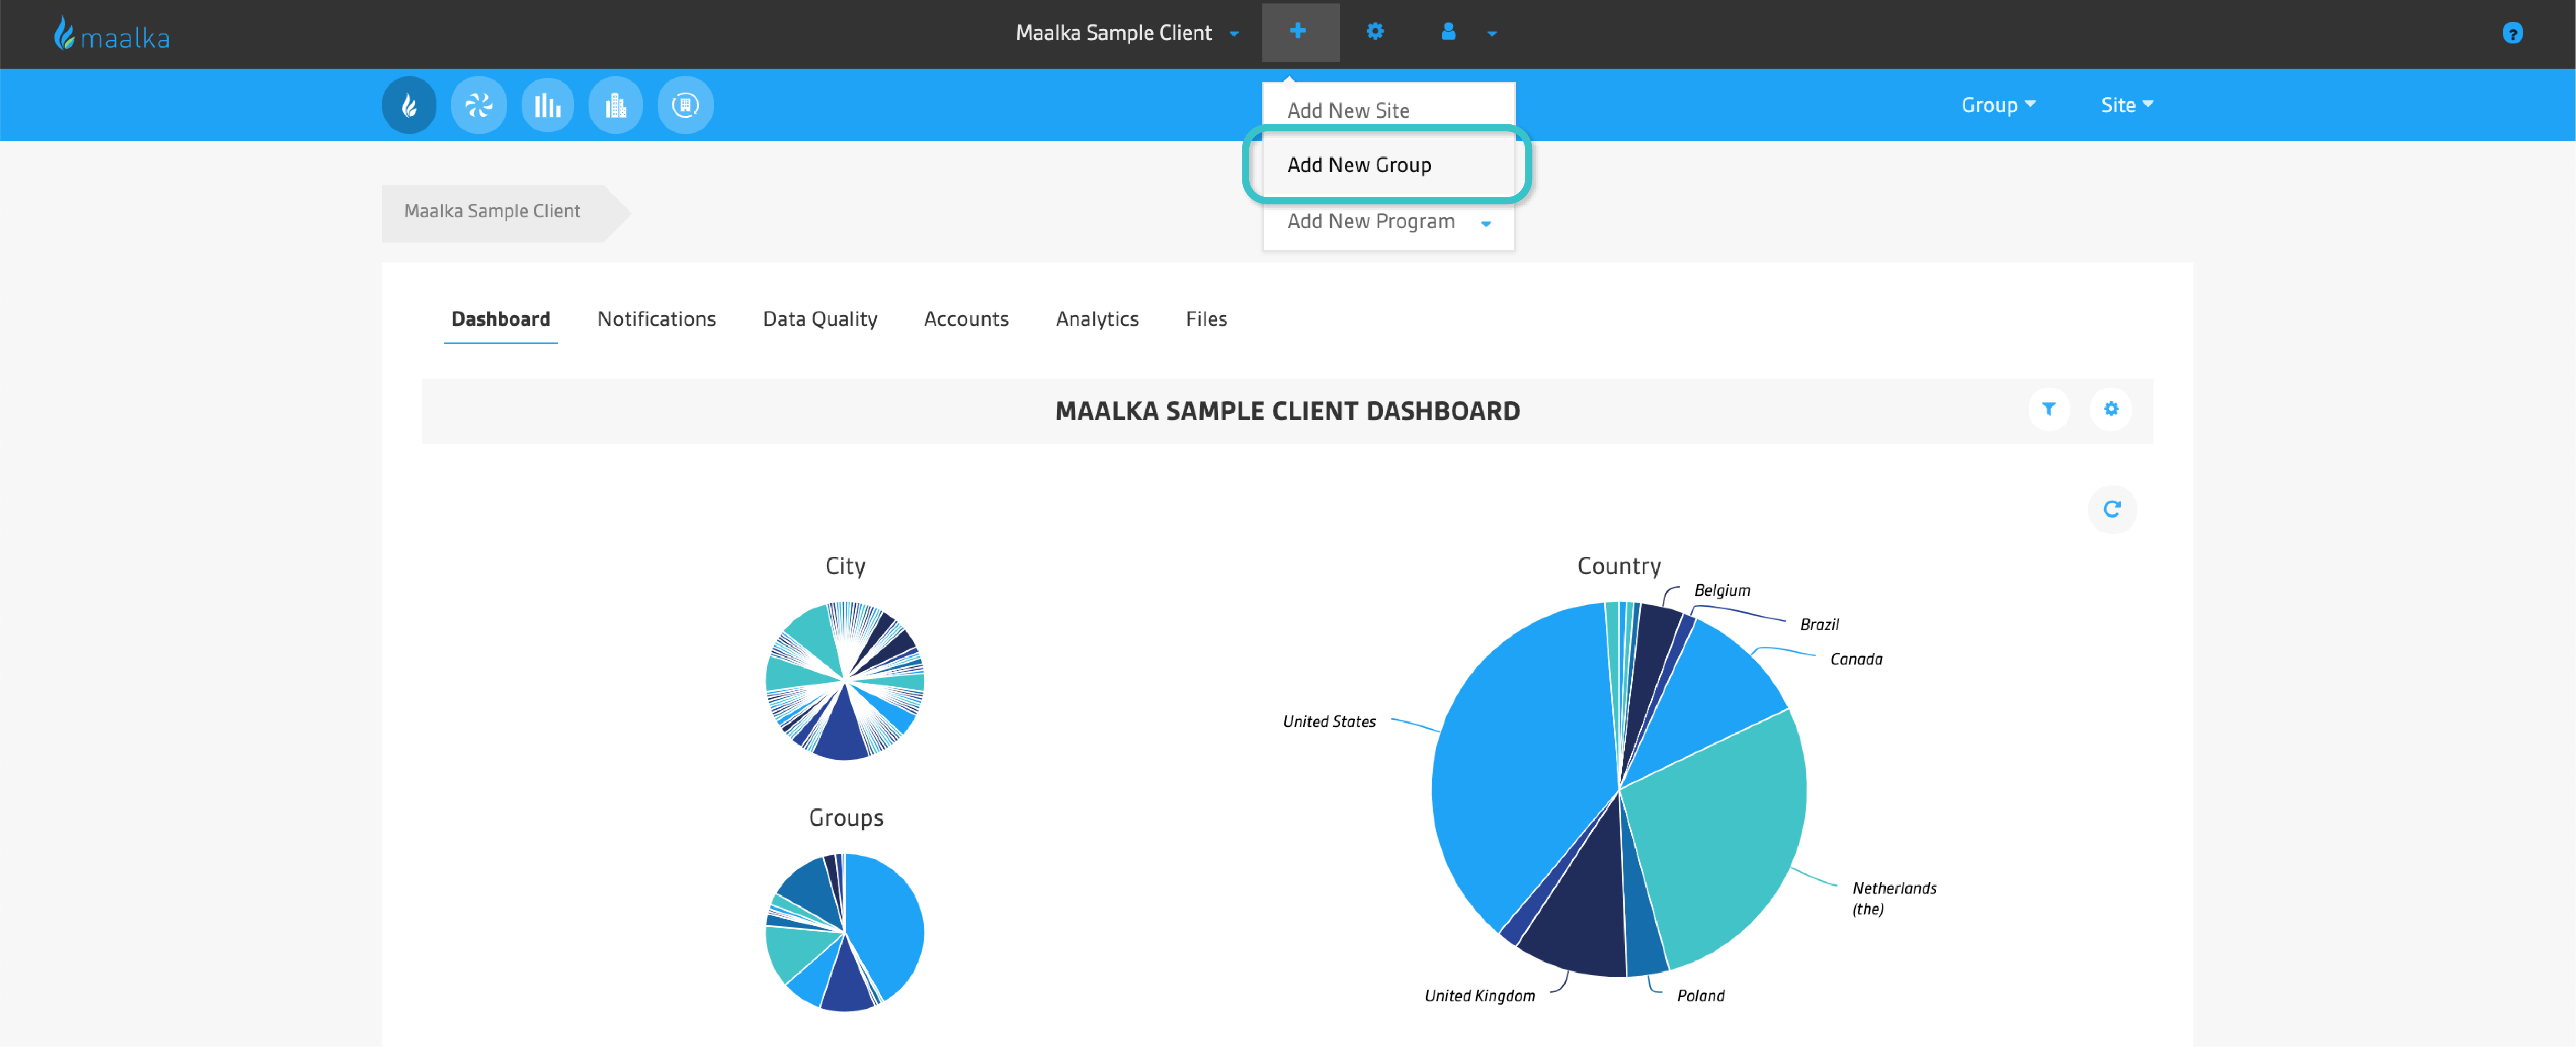This screenshot has width=2576, height=1047.
Task: Choose Add New Group
Action: tap(1388, 165)
